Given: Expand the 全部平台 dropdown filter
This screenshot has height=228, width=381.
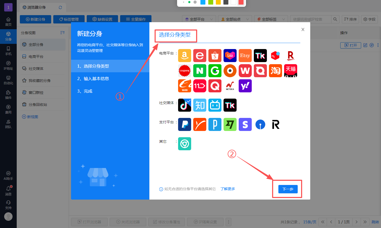Looking at the screenshot, I should [x=199, y=19].
